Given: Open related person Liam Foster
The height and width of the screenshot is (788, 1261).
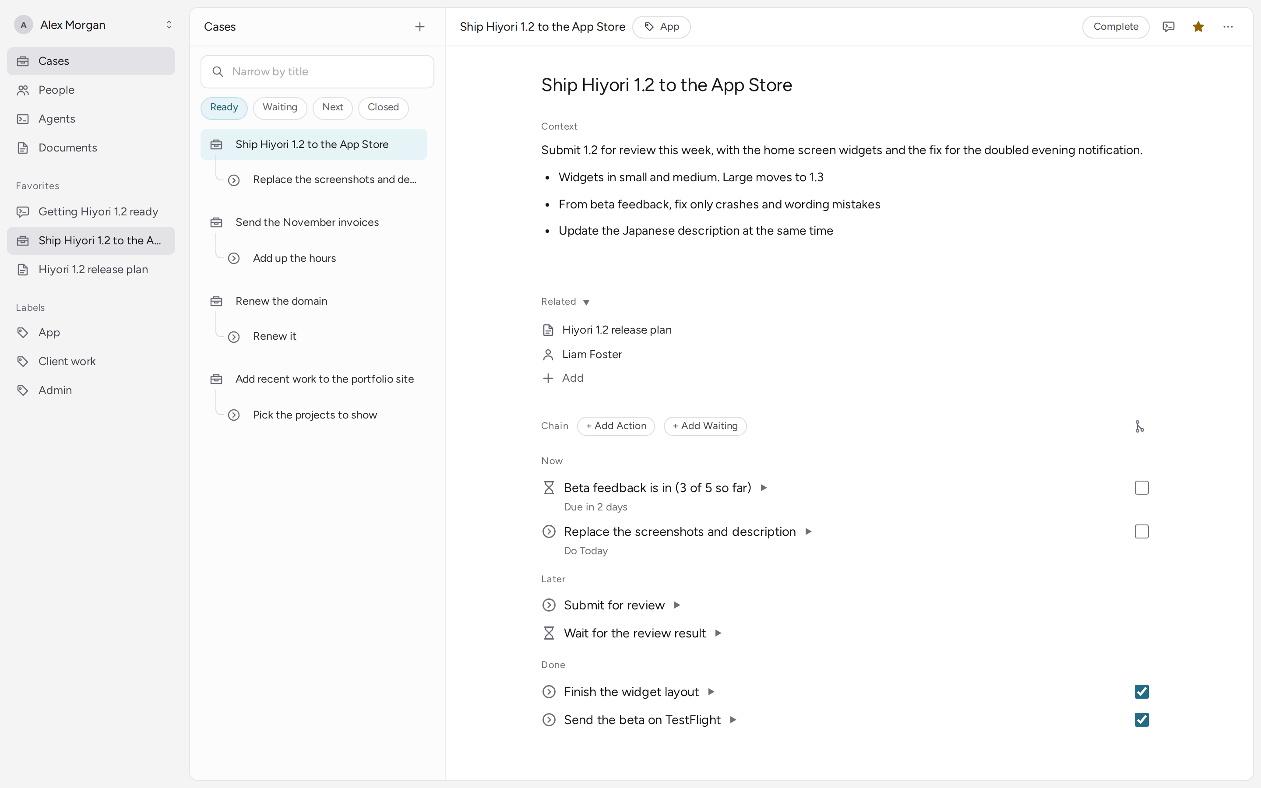Looking at the screenshot, I should tap(582, 355).
